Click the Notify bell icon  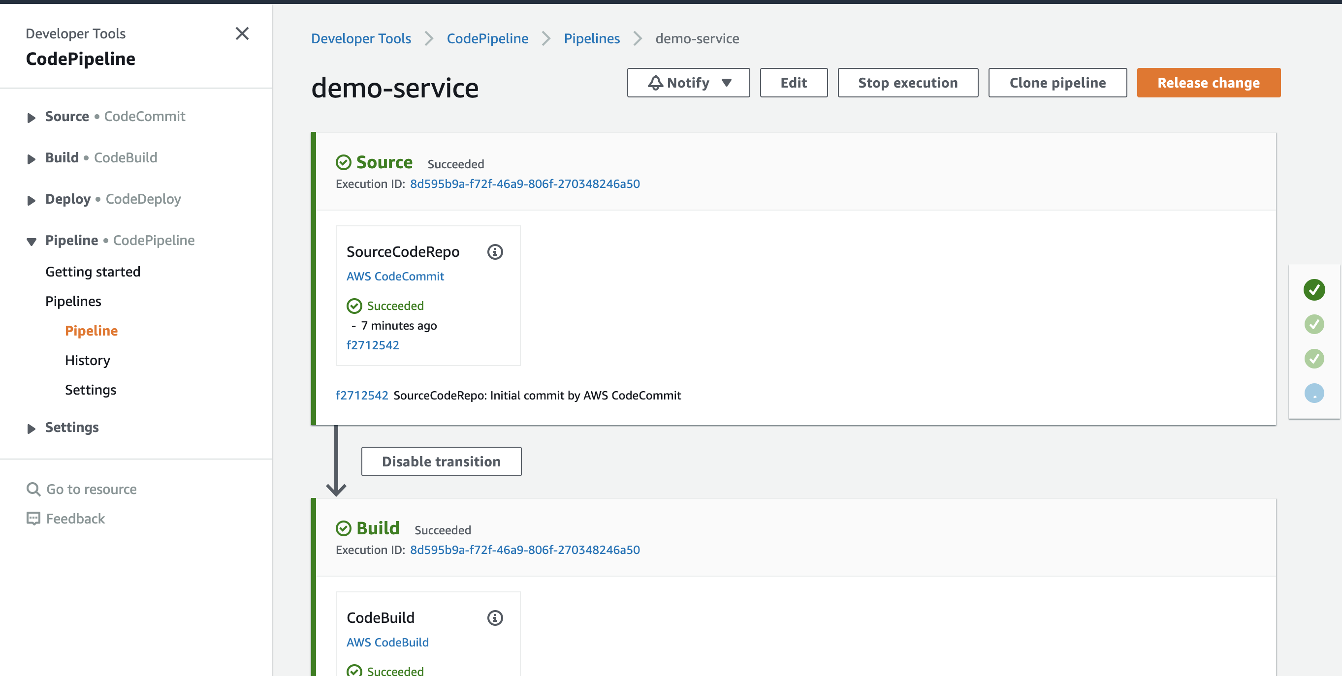[x=655, y=83]
